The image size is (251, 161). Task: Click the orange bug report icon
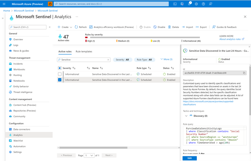[50, 4]
